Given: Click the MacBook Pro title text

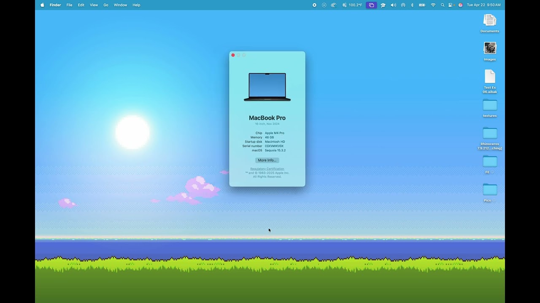Looking at the screenshot, I should click(x=267, y=118).
